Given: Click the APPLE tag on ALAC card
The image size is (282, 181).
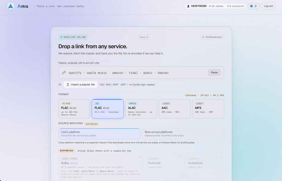Looking at the screenshot, I should [133, 104].
